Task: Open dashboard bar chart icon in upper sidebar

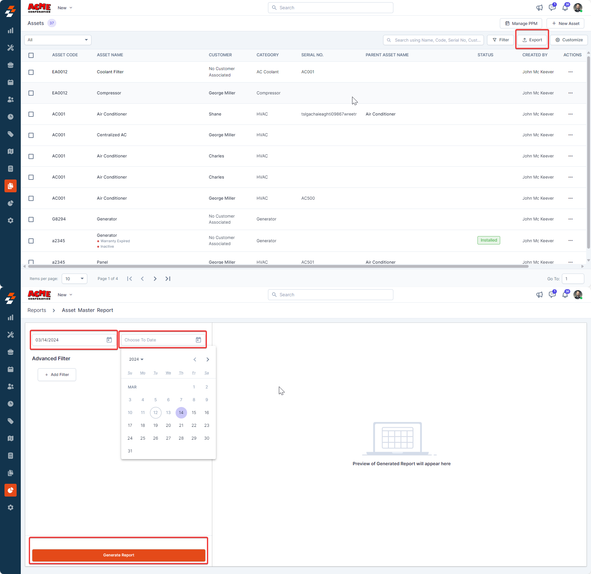Action: pyautogui.click(x=11, y=31)
